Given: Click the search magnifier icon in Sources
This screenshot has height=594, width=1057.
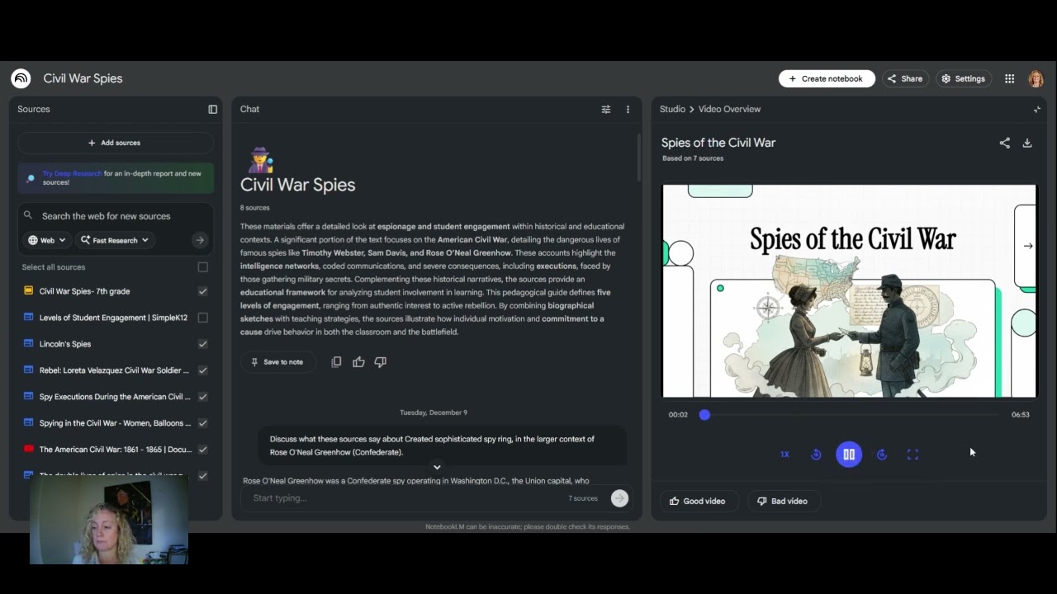Looking at the screenshot, I should 28,215.
